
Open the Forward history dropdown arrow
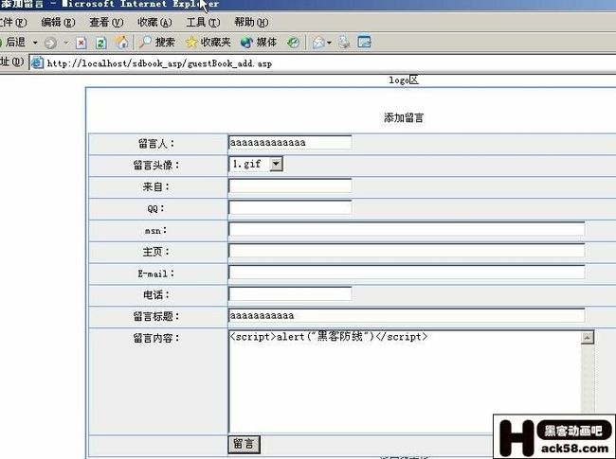tap(66, 43)
